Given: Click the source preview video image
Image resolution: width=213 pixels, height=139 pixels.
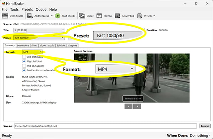Looking at the screenshot, I should [132, 78].
